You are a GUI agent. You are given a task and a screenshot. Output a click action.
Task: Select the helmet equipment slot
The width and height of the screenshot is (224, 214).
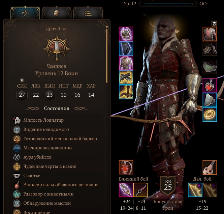point(126,34)
